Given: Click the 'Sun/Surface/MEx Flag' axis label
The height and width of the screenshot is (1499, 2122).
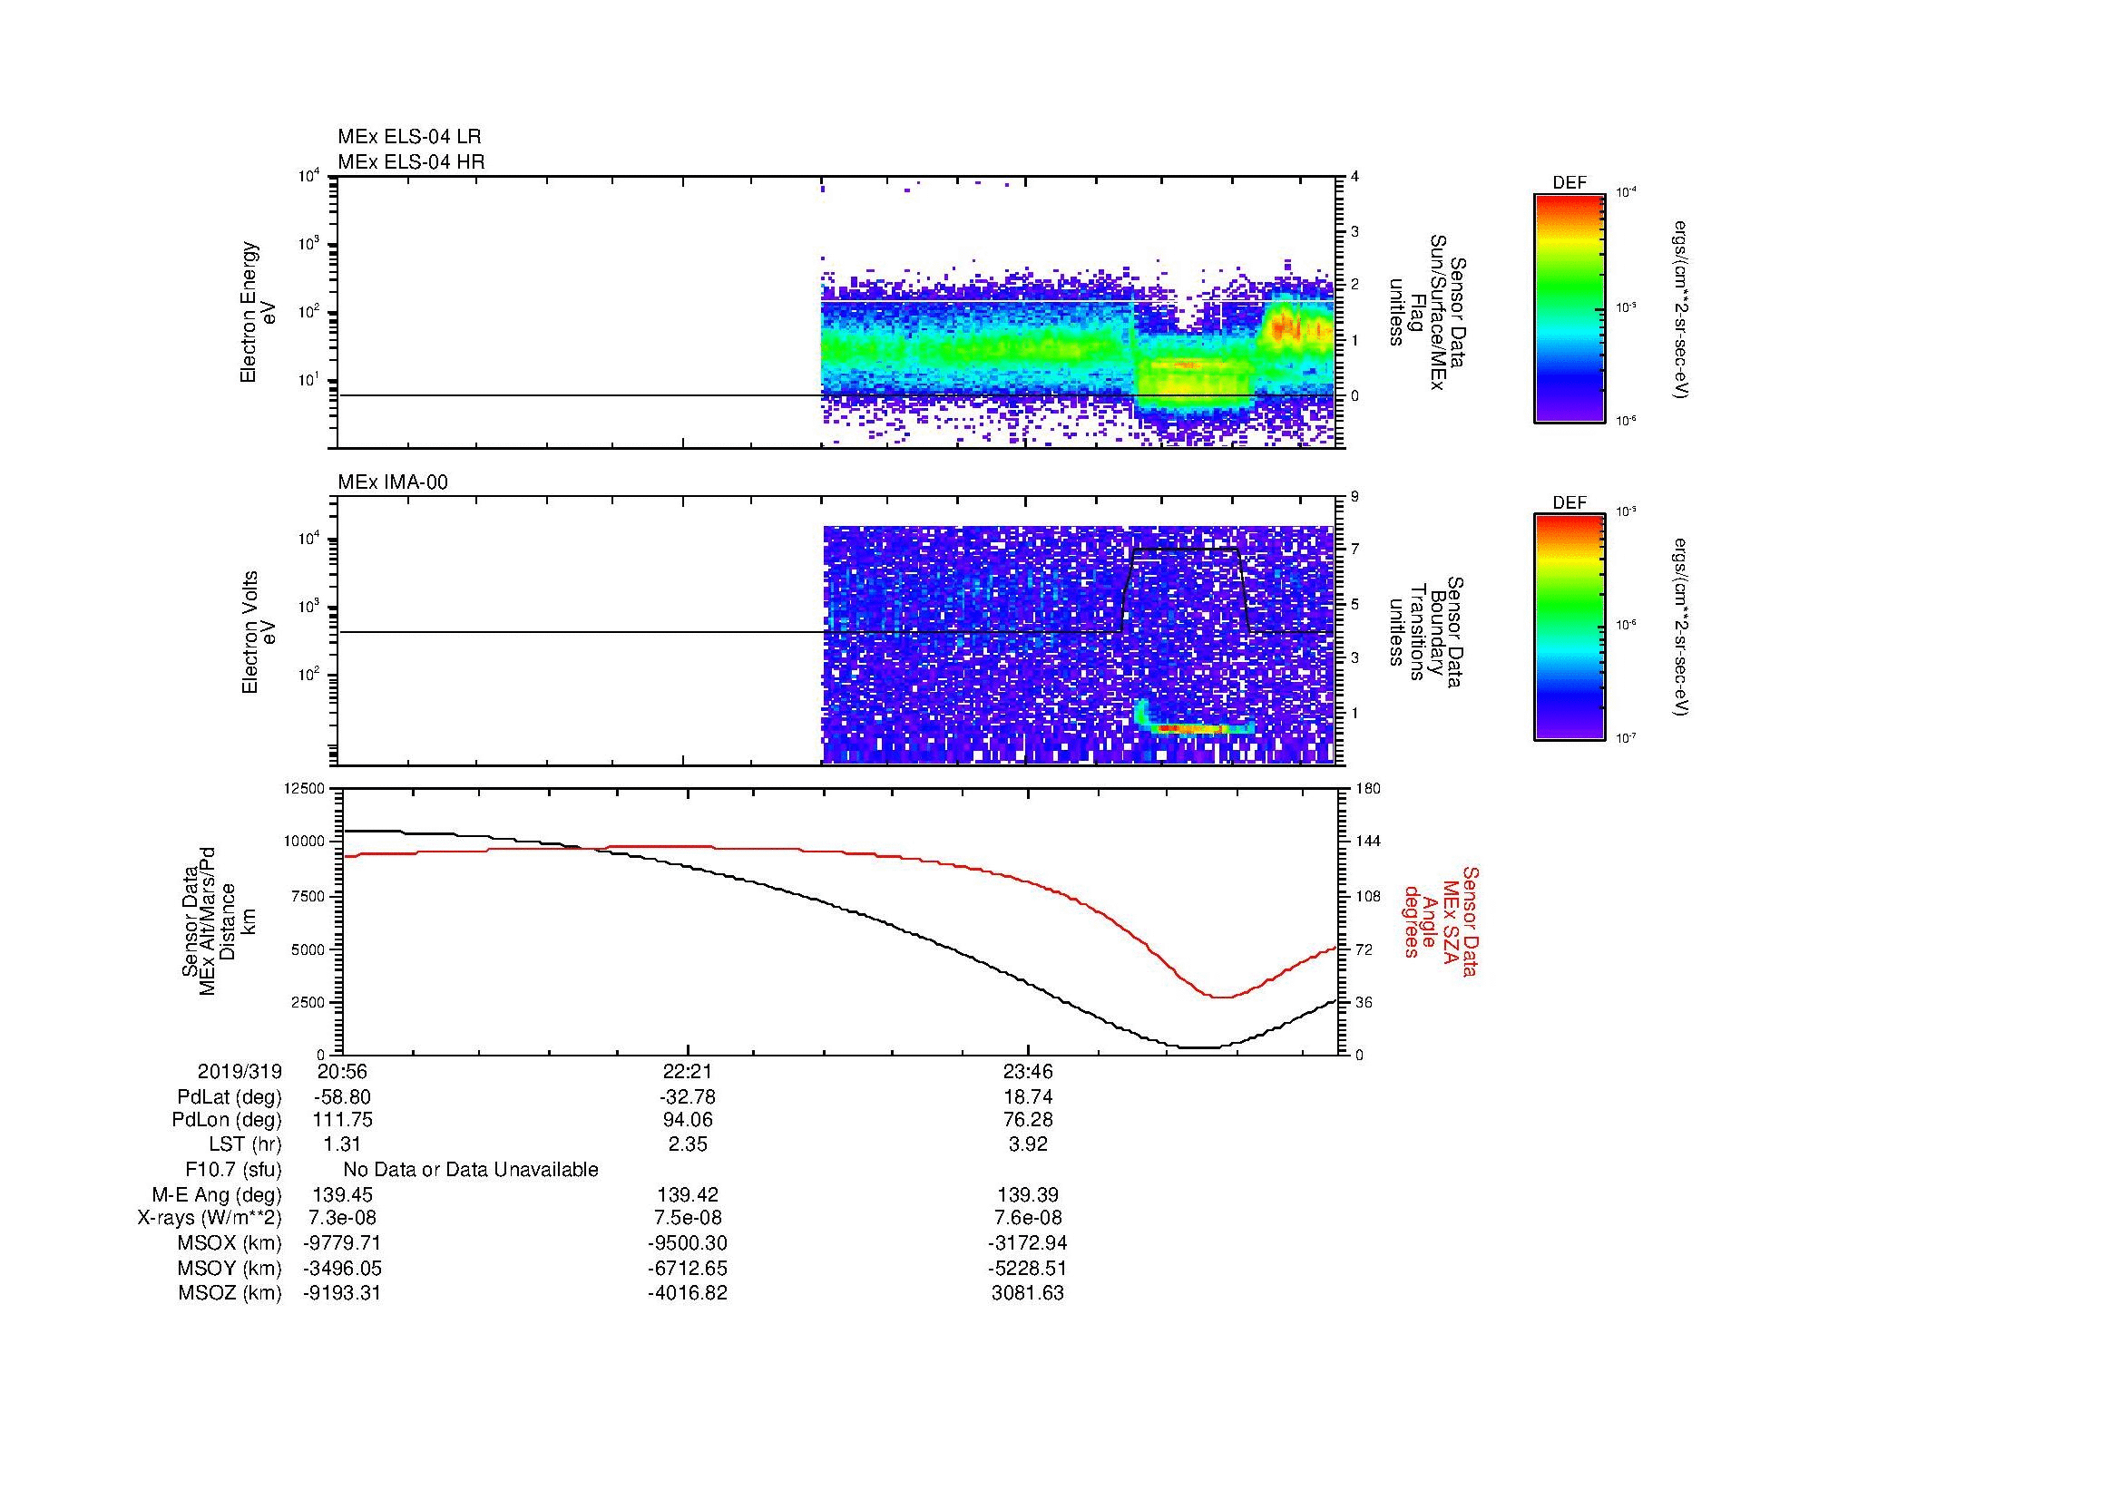Looking at the screenshot, I should tap(1427, 313).
